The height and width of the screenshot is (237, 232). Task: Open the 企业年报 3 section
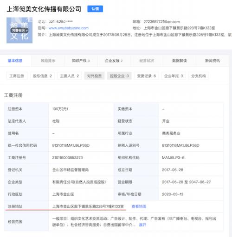click(174, 76)
